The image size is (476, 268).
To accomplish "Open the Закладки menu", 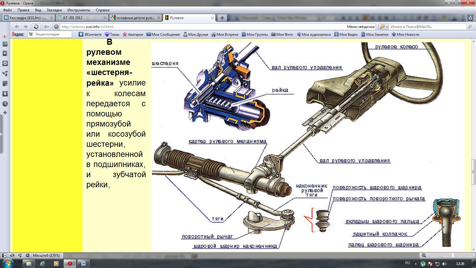I will point(54,10).
